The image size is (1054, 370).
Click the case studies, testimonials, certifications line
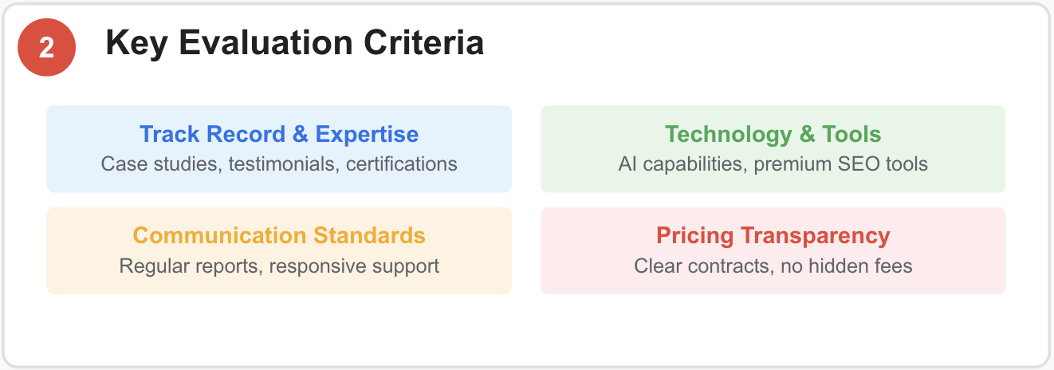click(x=279, y=164)
